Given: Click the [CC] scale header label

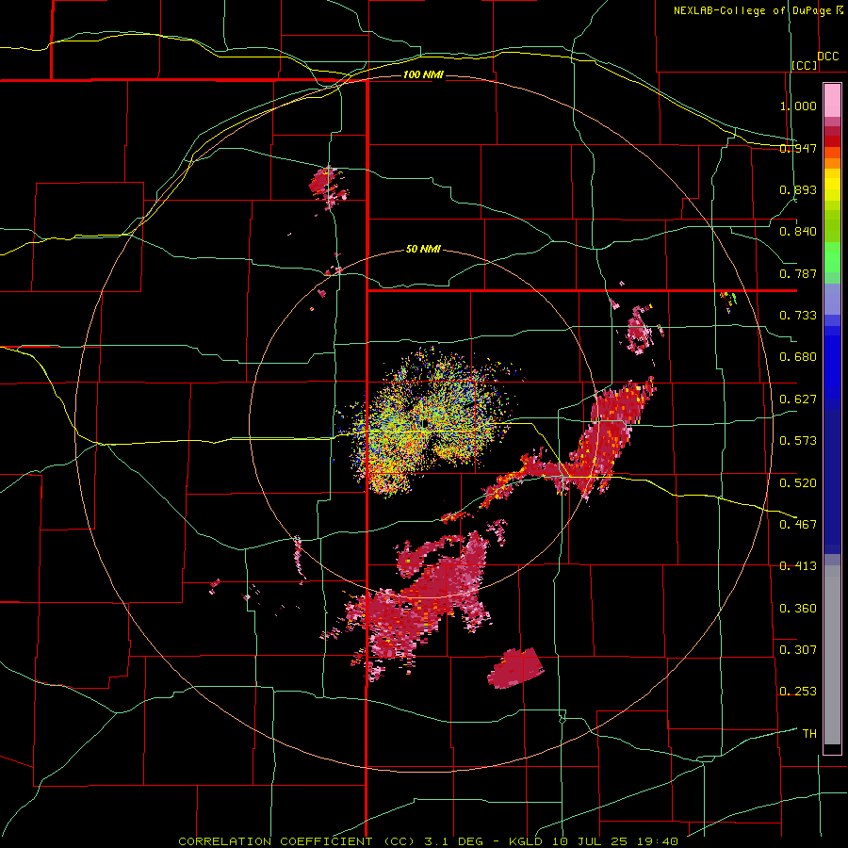Looking at the screenshot, I should [805, 65].
